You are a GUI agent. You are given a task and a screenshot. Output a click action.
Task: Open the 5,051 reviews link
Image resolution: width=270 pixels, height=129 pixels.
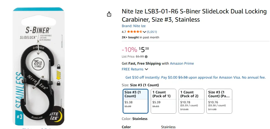(152, 32)
